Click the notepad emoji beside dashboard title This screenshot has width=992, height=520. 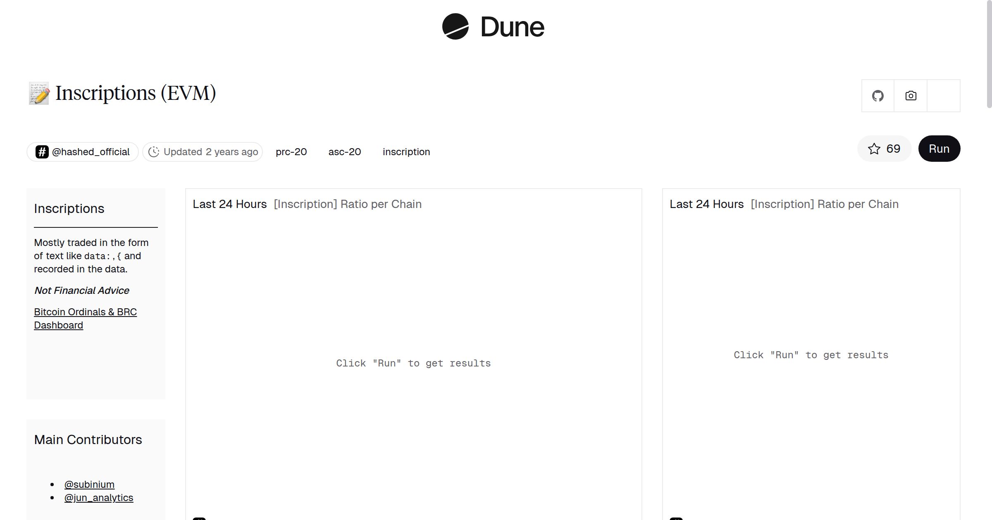tap(39, 93)
